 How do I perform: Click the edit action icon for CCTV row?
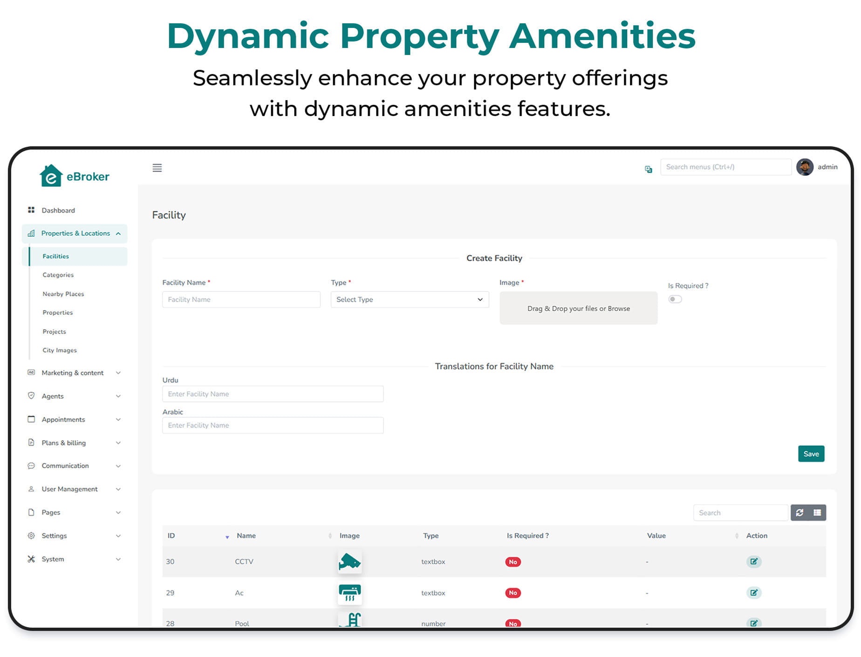(754, 561)
